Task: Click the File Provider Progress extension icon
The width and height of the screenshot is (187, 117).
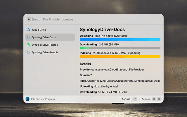Action: coord(27,99)
